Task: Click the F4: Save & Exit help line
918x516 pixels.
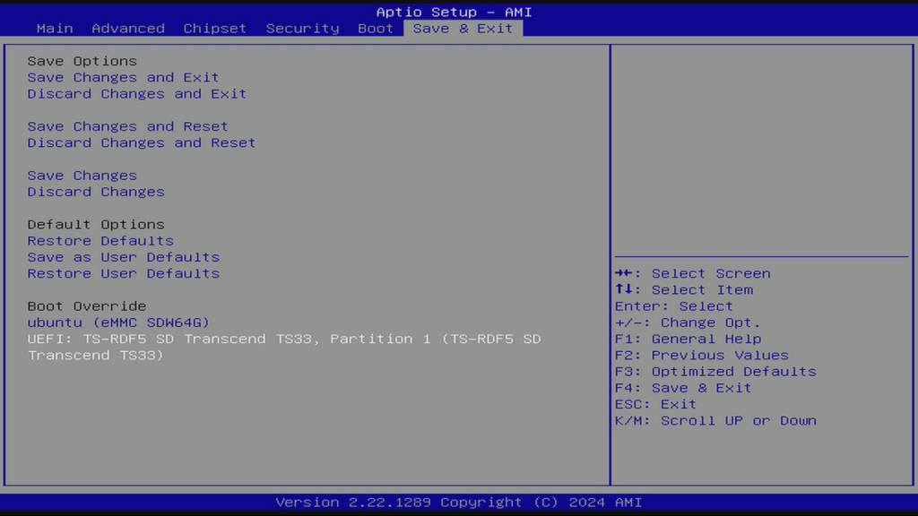Action: (x=683, y=388)
